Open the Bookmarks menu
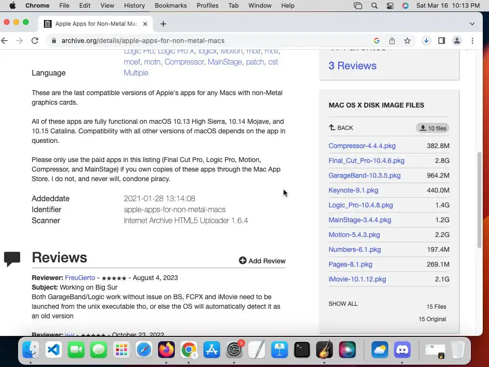 (x=170, y=6)
